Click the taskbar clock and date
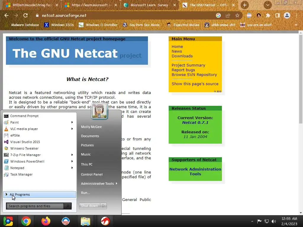 [x=289, y=221]
